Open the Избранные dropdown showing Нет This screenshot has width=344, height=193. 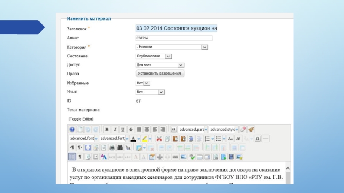coord(143,83)
